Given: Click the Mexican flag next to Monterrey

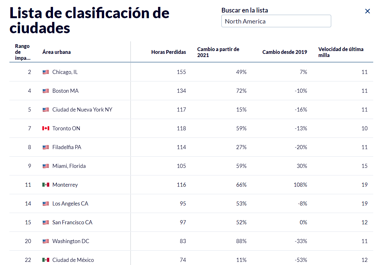Looking at the screenshot, I should [x=46, y=185].
